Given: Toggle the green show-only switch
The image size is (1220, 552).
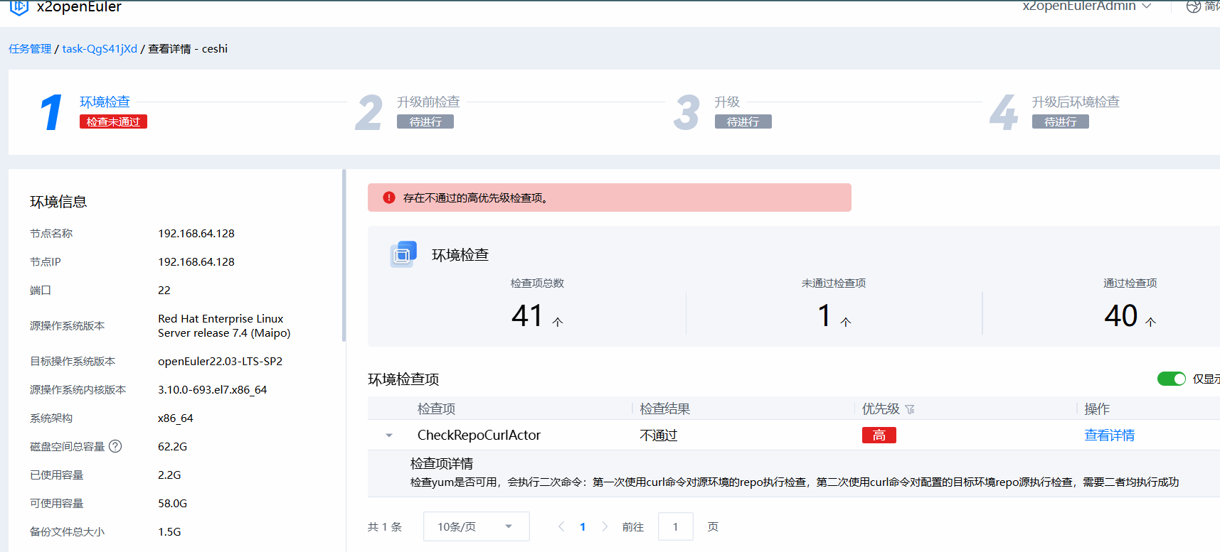Looking at the screenshot, I should pyautogui.click(x=1171, y=379).
